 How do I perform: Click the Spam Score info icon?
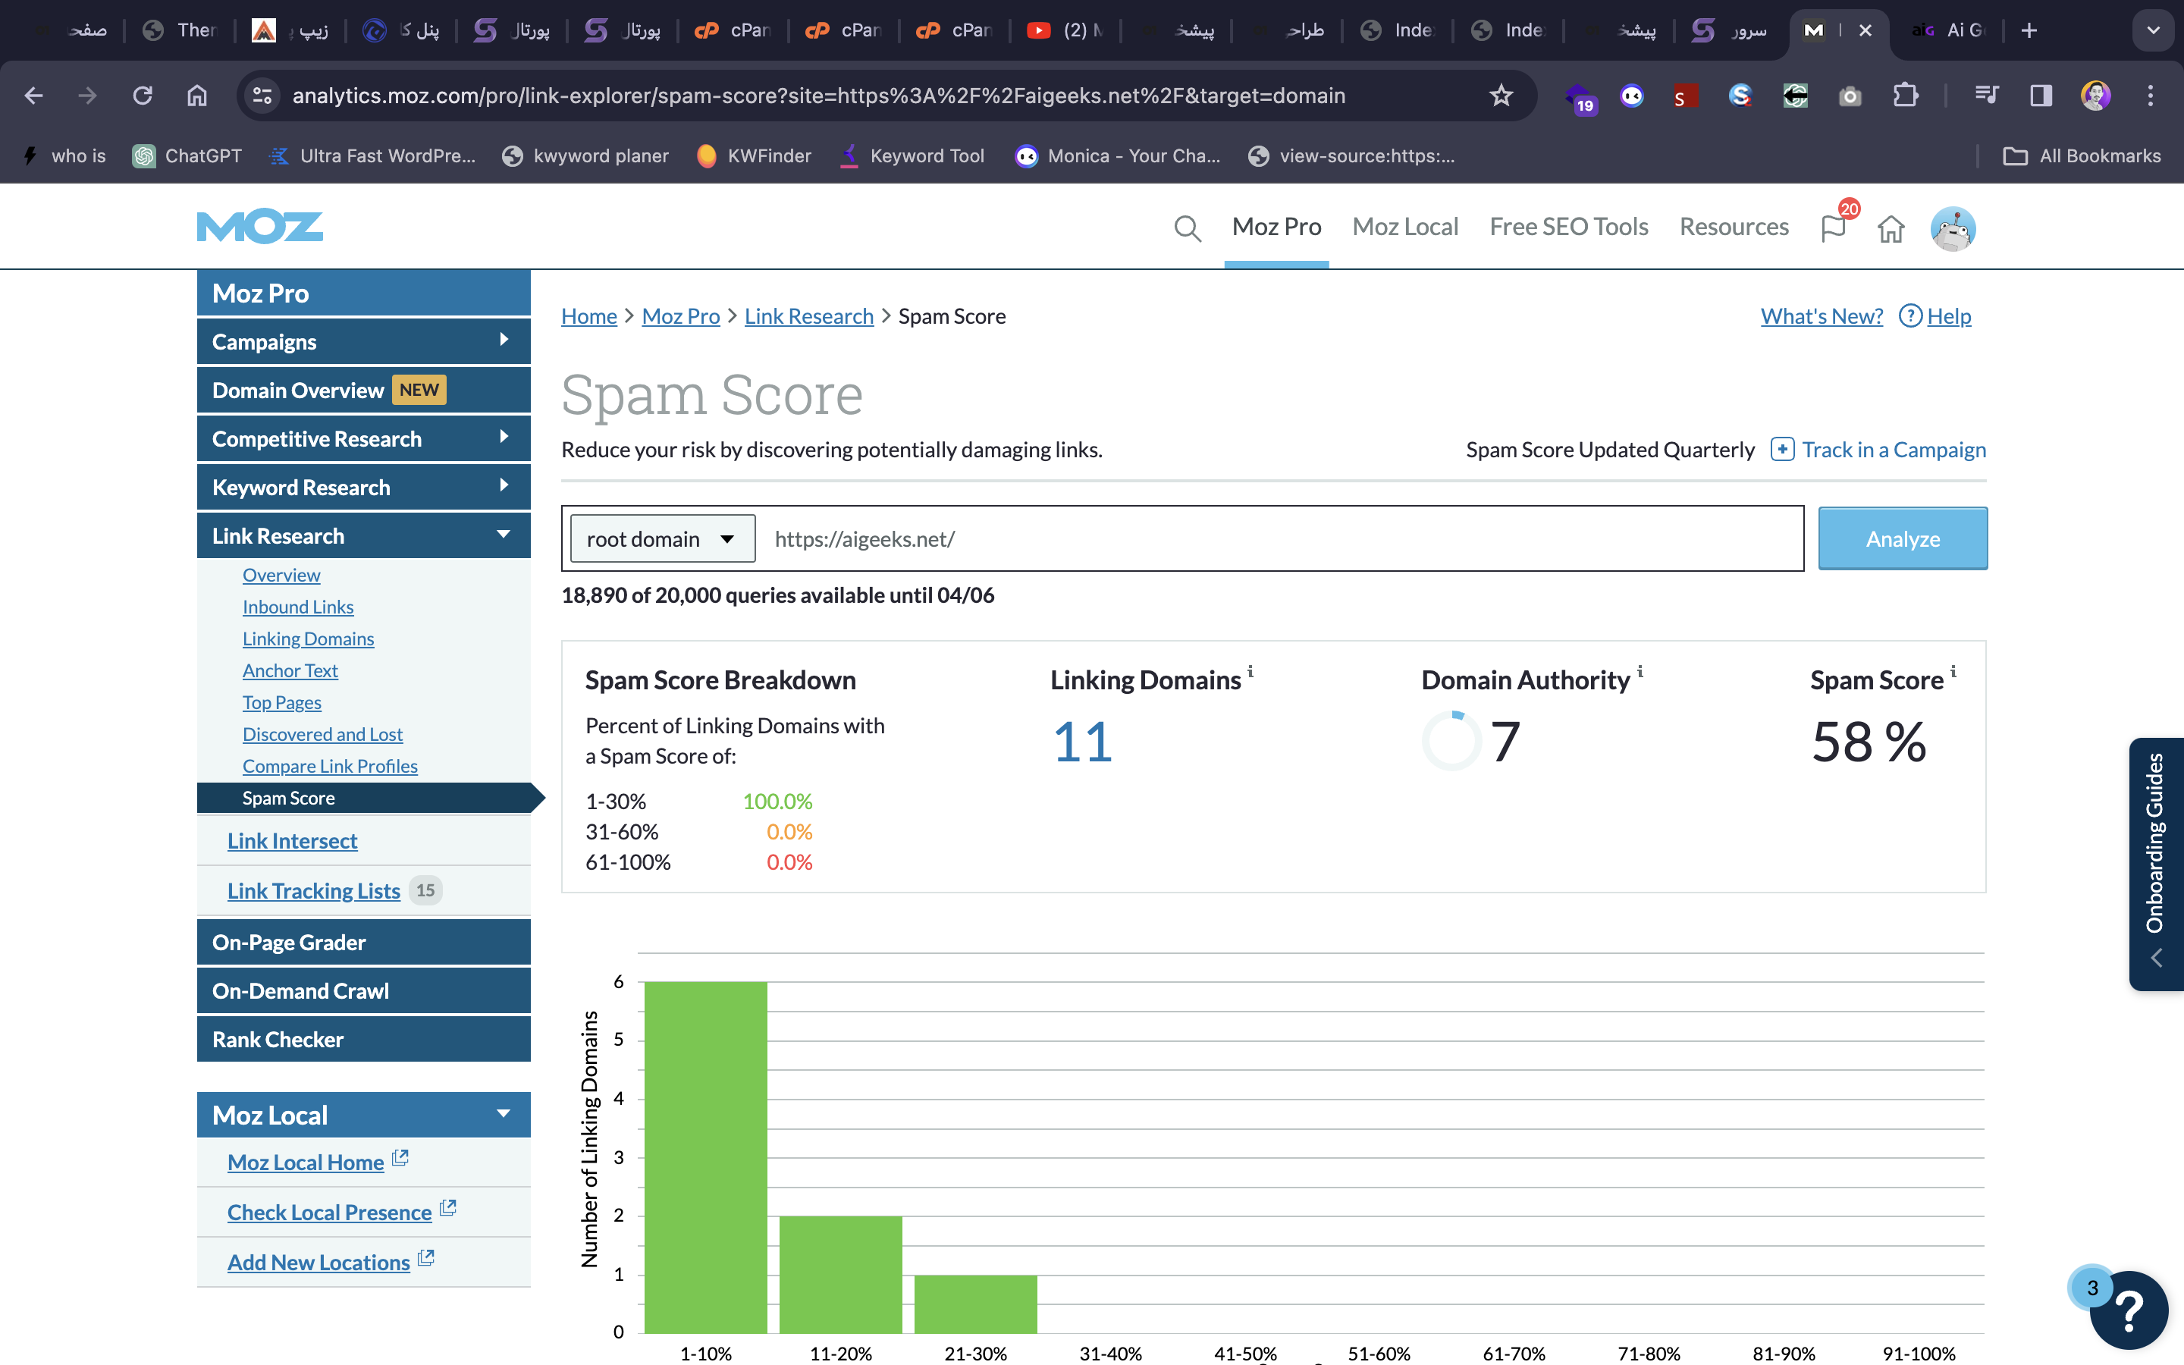coord(1953,672)
